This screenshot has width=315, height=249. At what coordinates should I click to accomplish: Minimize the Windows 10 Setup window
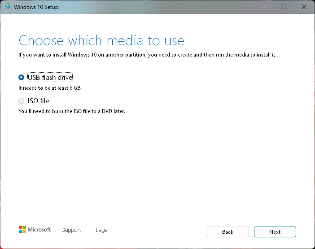pyautogui.click(x=263, y=7)
